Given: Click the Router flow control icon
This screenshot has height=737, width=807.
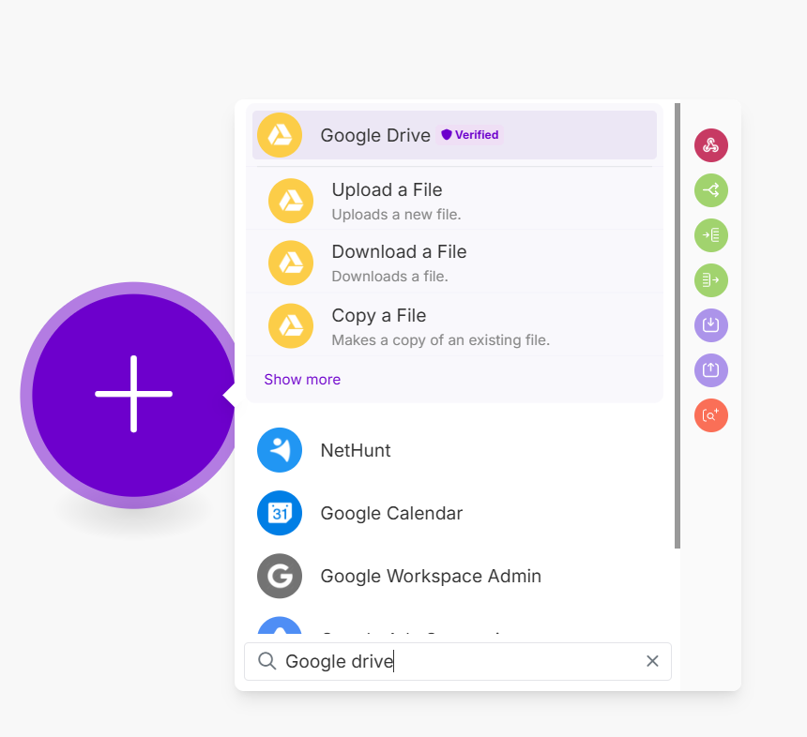Looking at the screenshot, I should point(710,190).
